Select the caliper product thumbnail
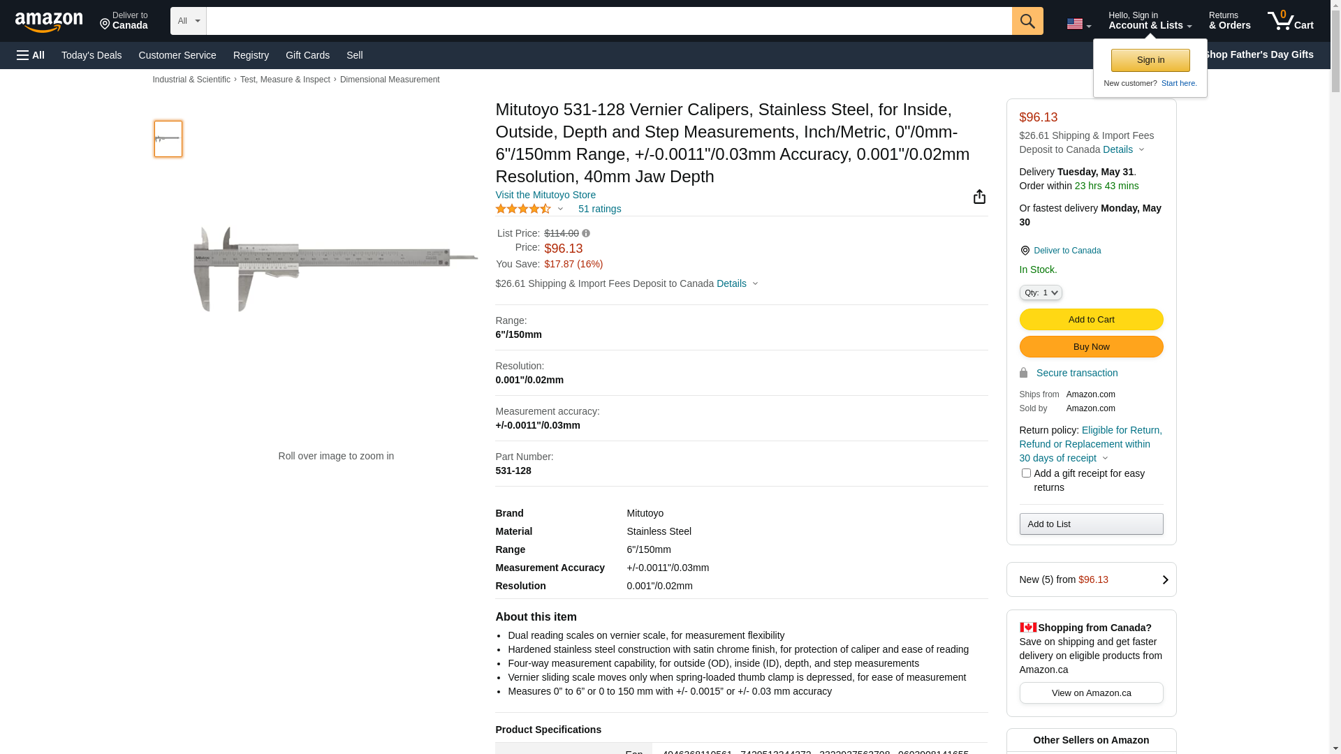Screen dimensions: 1341x754 (168, 139)
